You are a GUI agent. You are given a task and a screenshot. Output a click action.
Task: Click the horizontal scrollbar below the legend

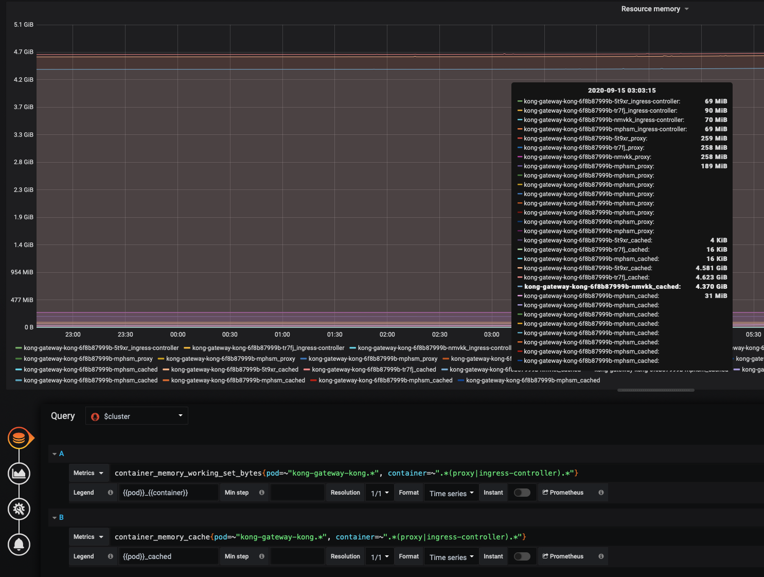pyautogui.click(x=656, y=390)
